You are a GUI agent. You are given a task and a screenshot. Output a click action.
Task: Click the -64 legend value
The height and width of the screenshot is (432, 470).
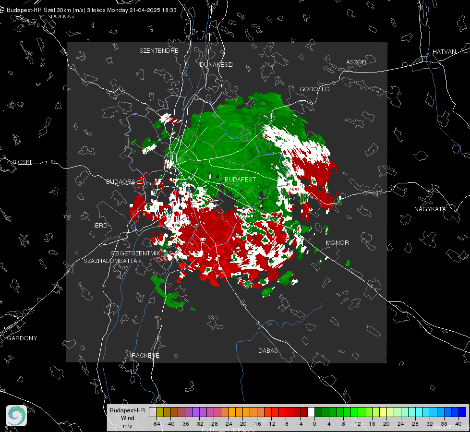point(156,424)
